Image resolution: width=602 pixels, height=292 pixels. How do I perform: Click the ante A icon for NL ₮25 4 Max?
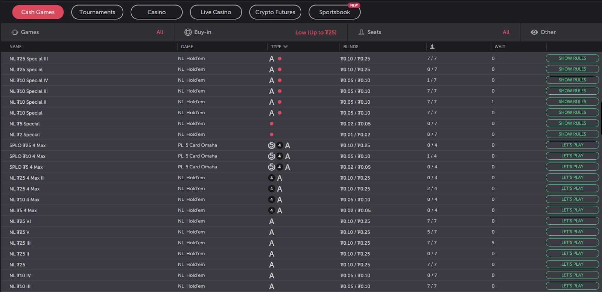(280, 189)
